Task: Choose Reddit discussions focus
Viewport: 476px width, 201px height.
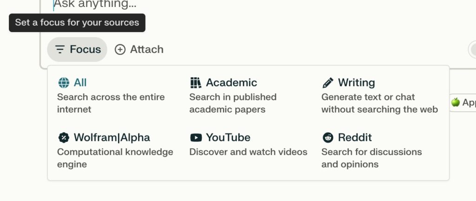Action: coord(355,138)
